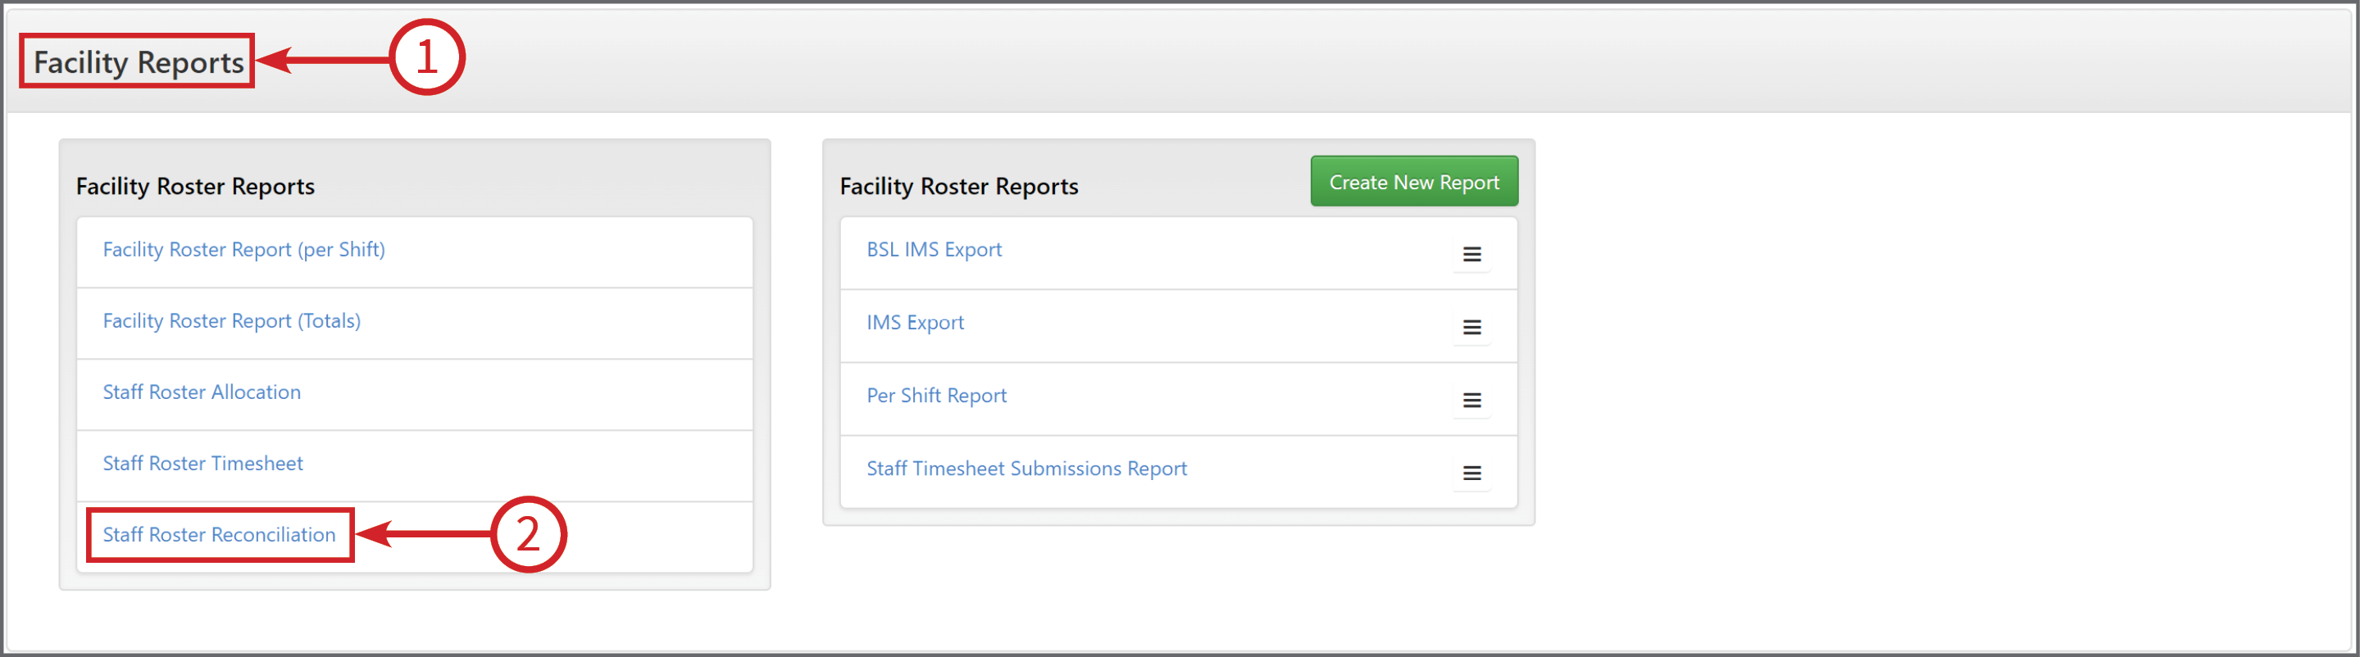Viewport: 2360px width, 657px height.
Task: Click the red arrow pointing at Staff Roster Reconciliation
Action: point(423,534)
